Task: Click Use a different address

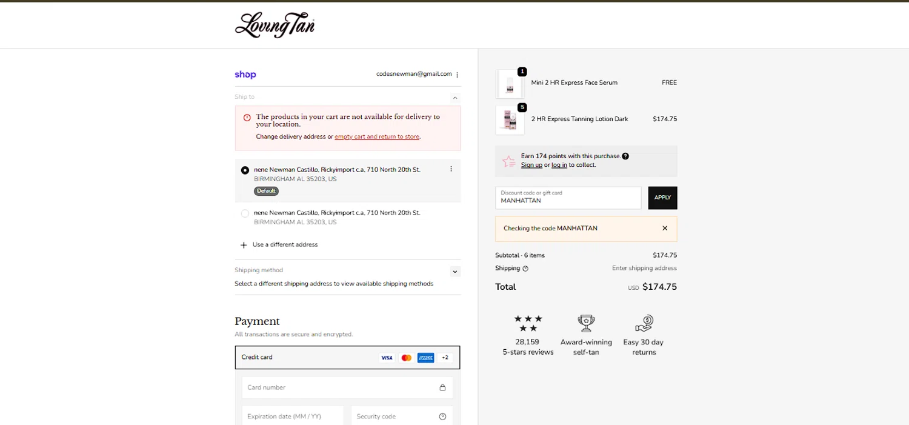Action: (x=285, y=245)
